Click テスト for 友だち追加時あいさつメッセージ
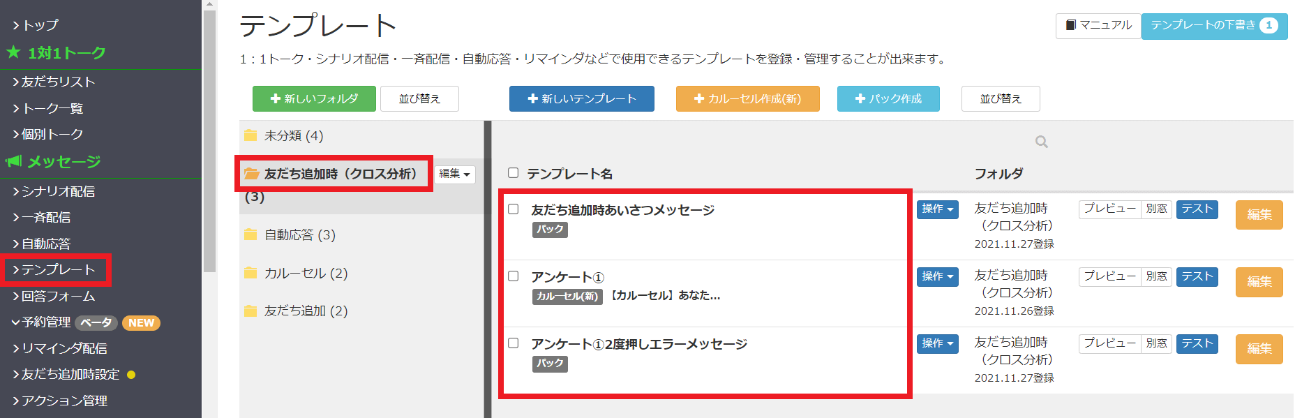 coord(1197,209)
